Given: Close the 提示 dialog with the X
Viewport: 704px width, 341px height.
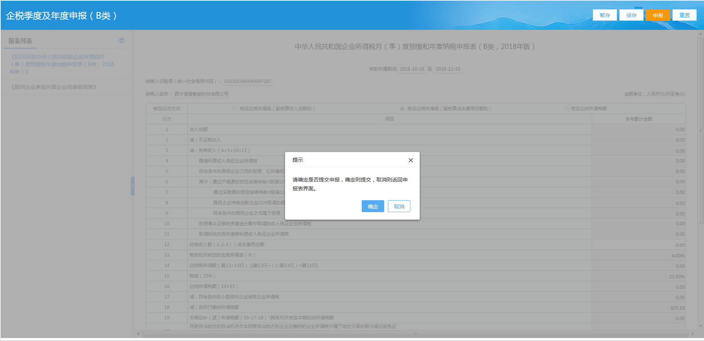Looking at the screenshot, I should tap(410, 159).
